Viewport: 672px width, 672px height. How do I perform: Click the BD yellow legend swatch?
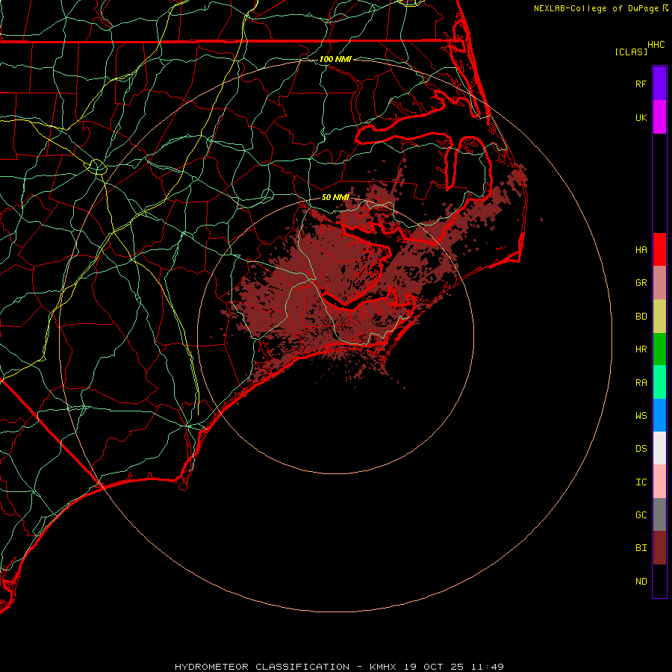[x=659, y=316]
